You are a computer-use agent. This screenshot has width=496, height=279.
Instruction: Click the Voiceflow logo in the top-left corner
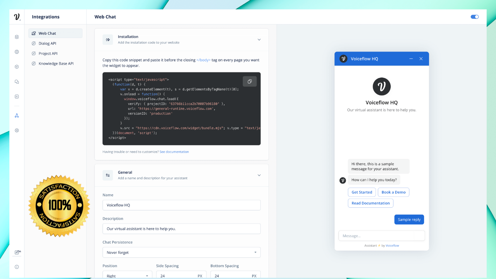tap(17, 17)
